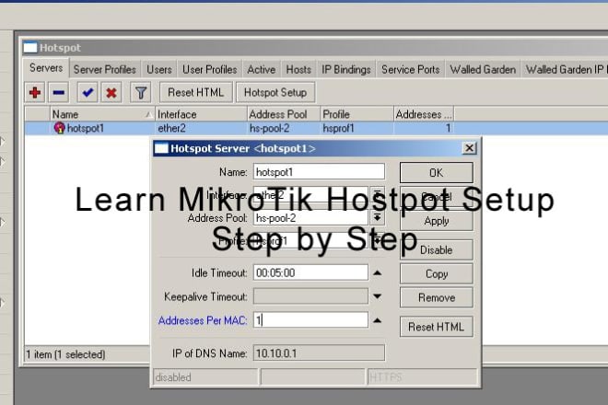This screenshot has height=405, width=608.
Task: Click the red X Disable icon
Action: [x=111, y=93]
